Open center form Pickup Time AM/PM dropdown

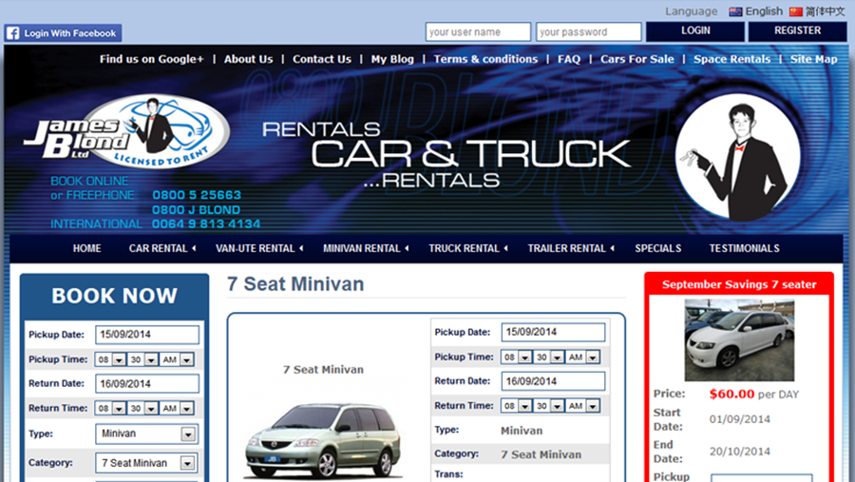tap(583, 357)
